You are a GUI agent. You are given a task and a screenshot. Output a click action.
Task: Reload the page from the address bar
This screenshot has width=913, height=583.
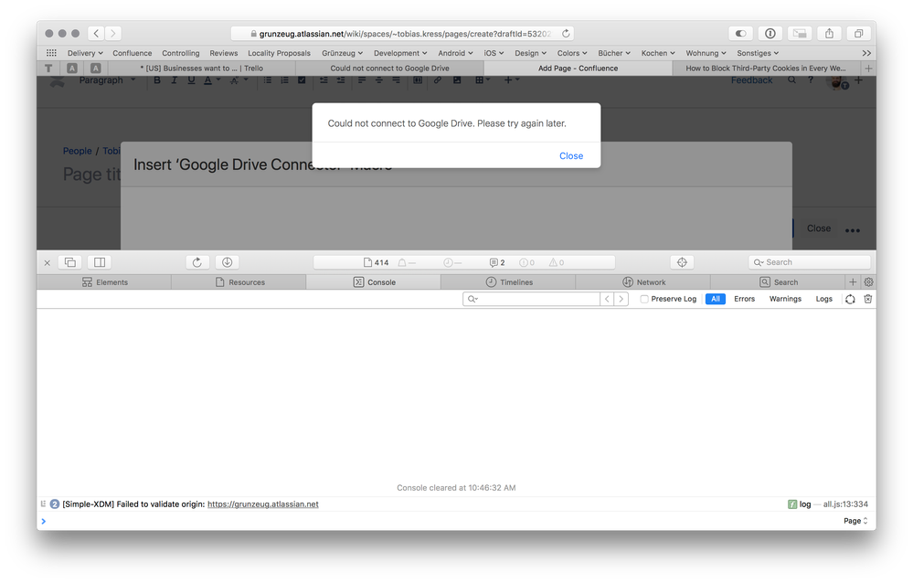tap(566, 34)
